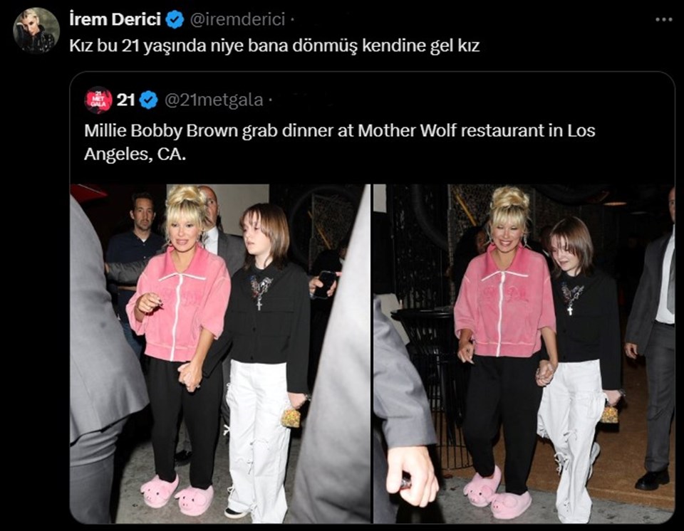Click the quoted account name 21
684x531 pixels.
pyautogui.click(x=125, y=100)
